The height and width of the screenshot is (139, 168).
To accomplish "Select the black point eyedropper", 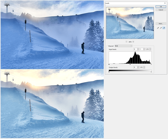I will click(158, 28).
